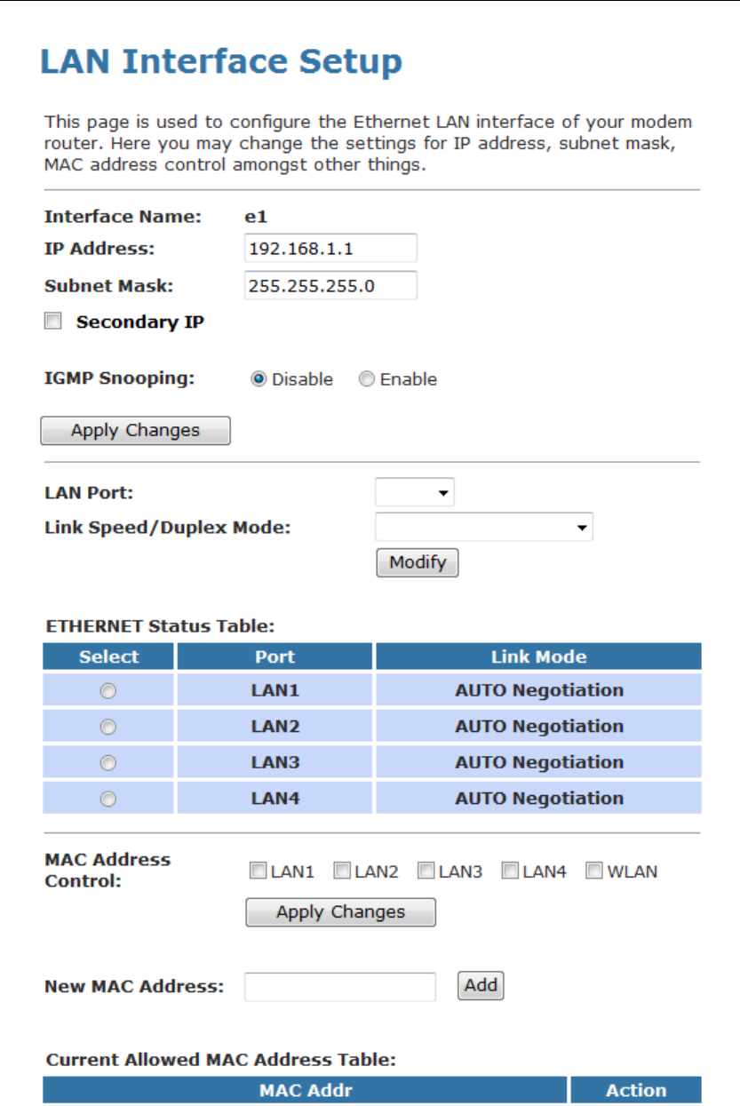740x1106 pixels.
Task: Click Apply Changes below IGMP Snooping
Action: coord(135,430)
